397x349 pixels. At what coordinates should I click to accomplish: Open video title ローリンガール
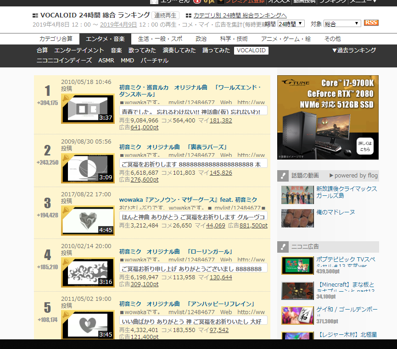pos(176,252)
